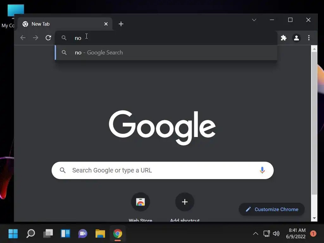Viewport: 324px width, 243px height.
Task: Click the Chrome back arrow button
Action: pos(23,38)
